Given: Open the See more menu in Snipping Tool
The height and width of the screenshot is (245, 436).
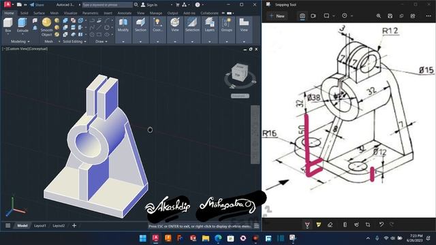Looking at the screenshot, I should pyautogui.click(x=429, y=16).
